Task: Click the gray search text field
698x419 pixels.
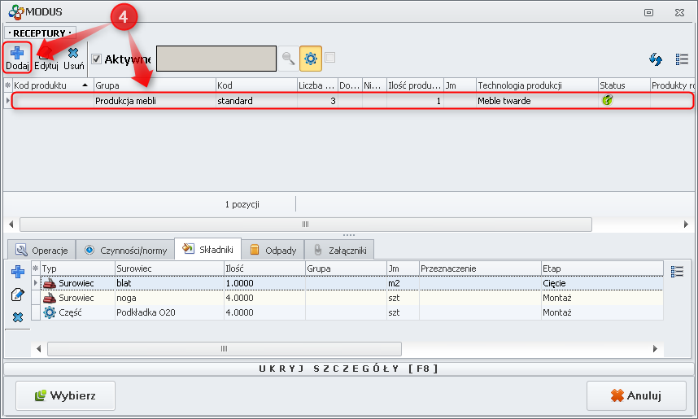Action: (x=216, y=59)
